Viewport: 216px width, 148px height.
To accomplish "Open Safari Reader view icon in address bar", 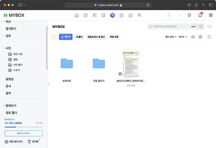I will tap(148, 5).
